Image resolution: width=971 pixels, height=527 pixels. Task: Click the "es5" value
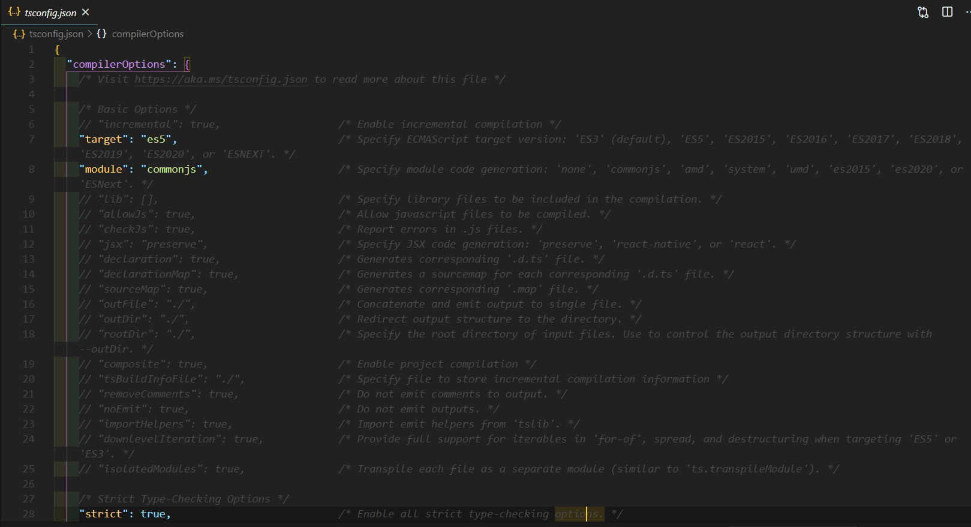coord(156,139)
